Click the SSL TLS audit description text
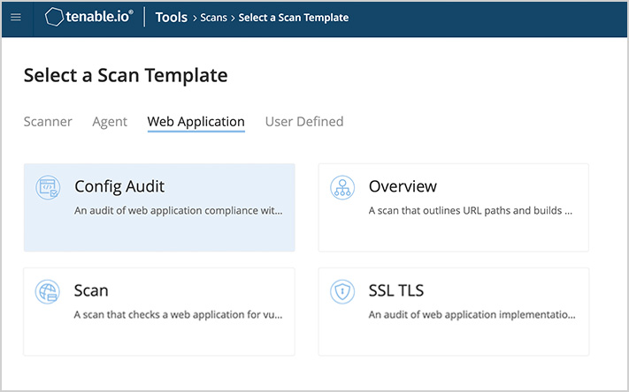This screenshot has width=629, height=392. (x=472, y=314)
